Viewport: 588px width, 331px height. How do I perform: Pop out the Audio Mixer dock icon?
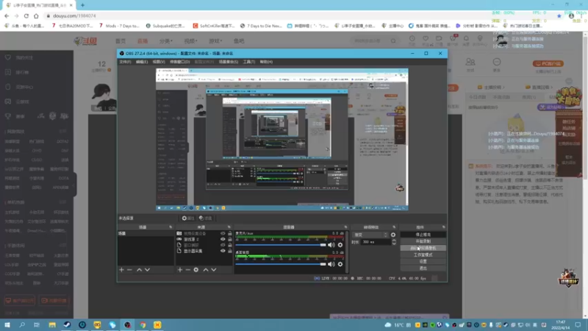tap(345, 227)
